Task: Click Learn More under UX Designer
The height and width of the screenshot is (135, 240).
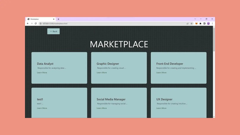Action: pyautogui.click(x=161, y=108)
